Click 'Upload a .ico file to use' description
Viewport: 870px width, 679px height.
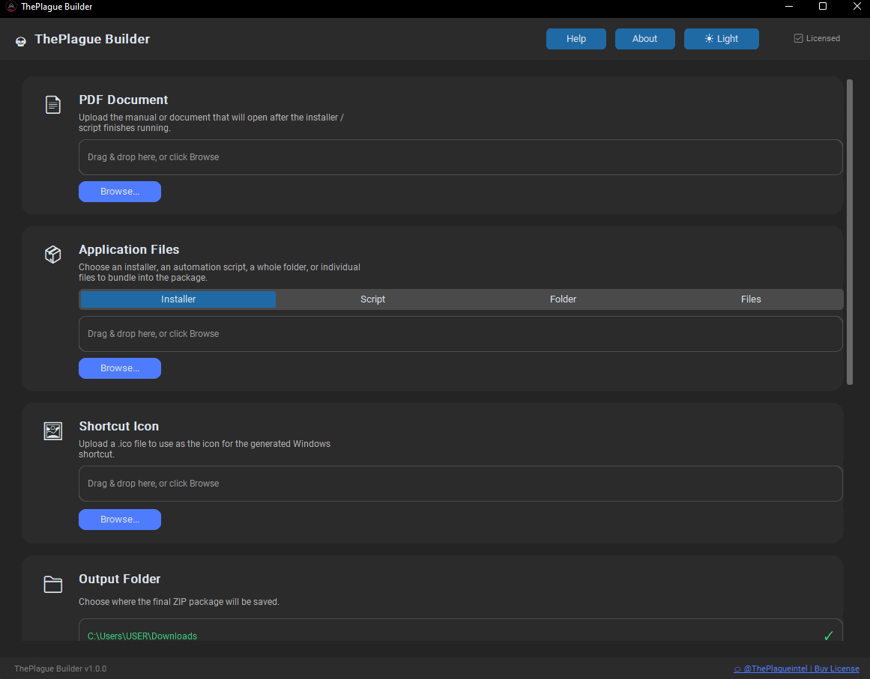coord(204,449)
